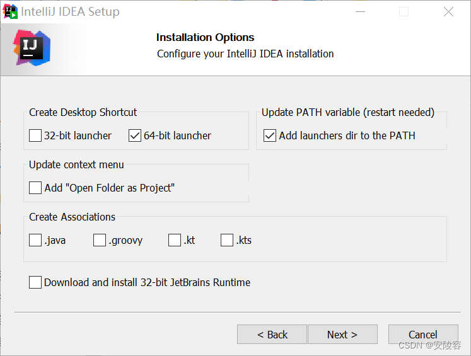Toggle Add launchers dir to the PATH
471x356 pixels.
(x=270, y=135)
